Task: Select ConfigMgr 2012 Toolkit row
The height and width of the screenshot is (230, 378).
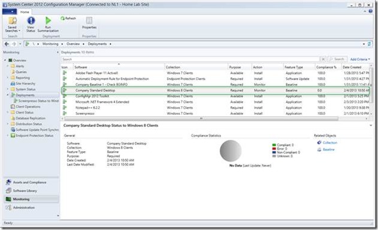Action: point(216,96)
